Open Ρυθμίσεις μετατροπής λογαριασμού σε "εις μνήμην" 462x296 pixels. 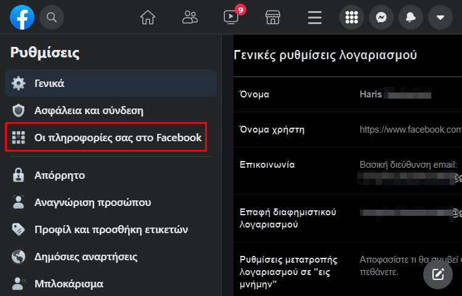(x=347, y=269)
